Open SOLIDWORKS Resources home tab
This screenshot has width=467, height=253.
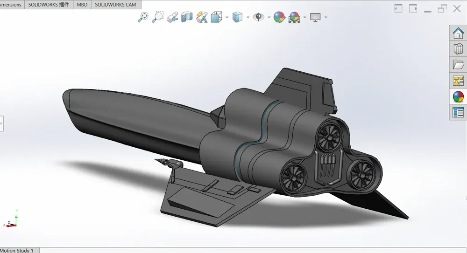tap(458, 33)
